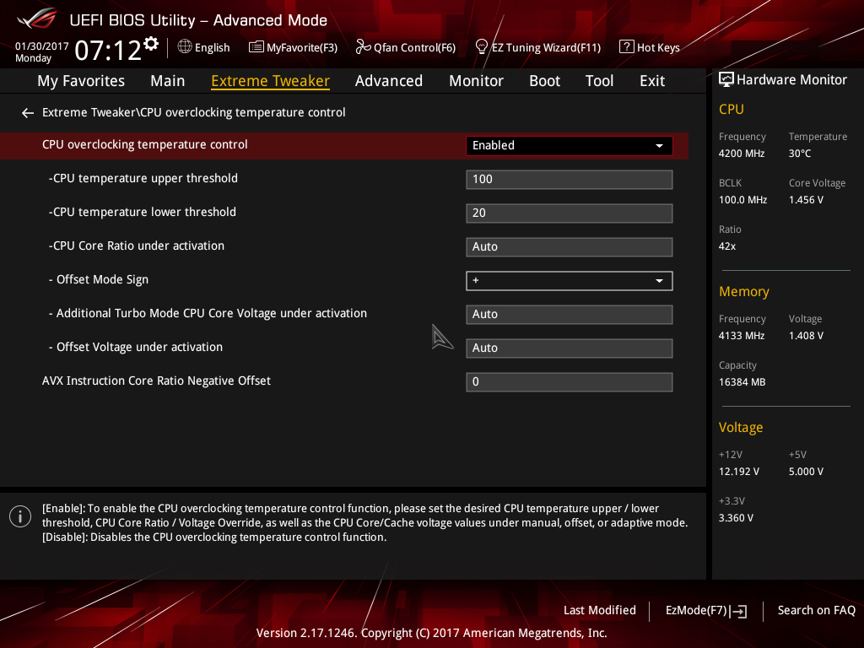Image resolution: width=864 pixels, height=648 pixels.
Task: Click AVX Instruction Core Ratio Negative Offset field
Action: coord(570,382)
